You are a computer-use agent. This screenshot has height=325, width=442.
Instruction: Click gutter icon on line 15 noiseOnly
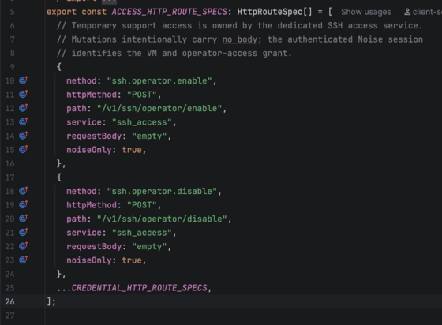click(x=24, y=149)
